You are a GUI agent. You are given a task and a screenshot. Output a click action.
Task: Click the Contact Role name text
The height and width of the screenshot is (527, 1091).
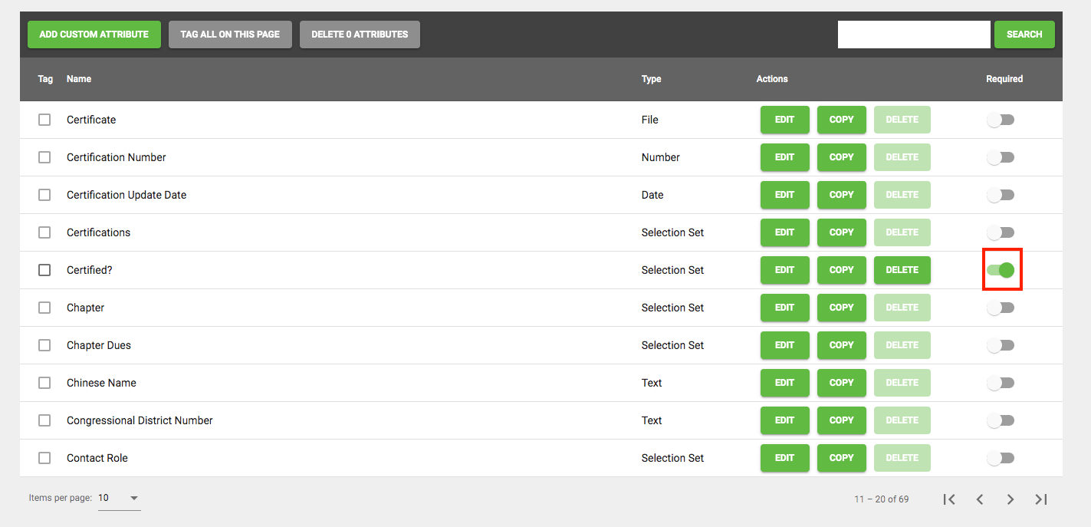click(x=97, y=458)
